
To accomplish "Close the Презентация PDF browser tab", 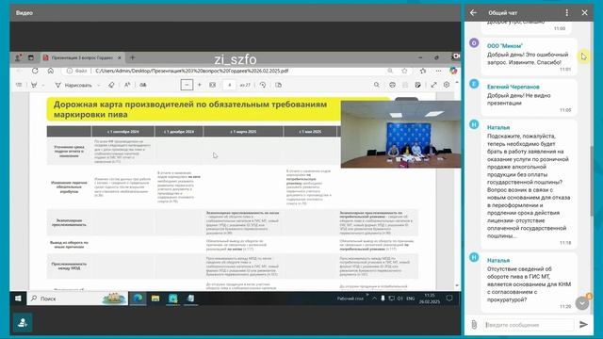I will pos(120,57).
